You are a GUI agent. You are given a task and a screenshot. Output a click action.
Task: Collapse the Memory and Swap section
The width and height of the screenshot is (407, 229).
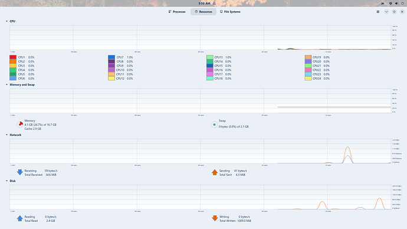point(6,84)
